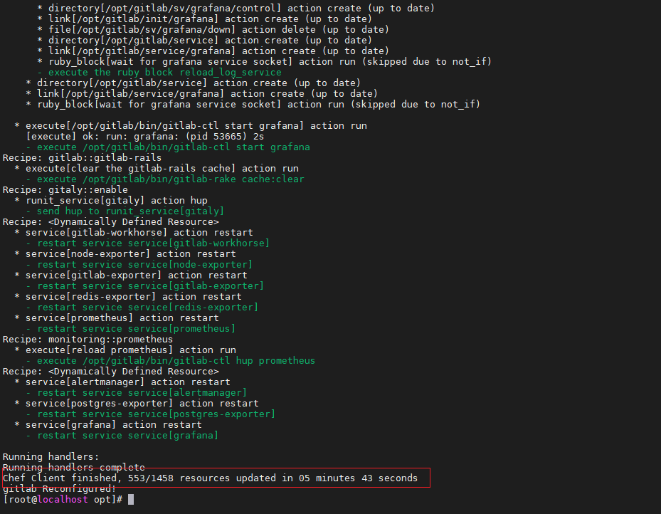Click 'execute[reload prometheus] action run' line
Screen dimensions: 661x514
point(125,350)
